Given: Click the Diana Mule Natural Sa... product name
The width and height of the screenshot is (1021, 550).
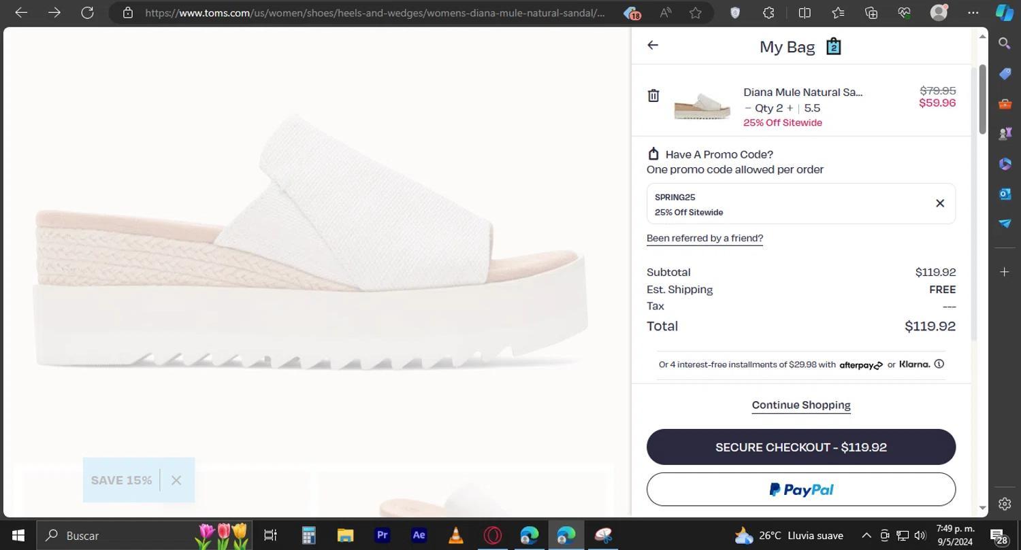Looking at the screenshot, I should [803, 92].
